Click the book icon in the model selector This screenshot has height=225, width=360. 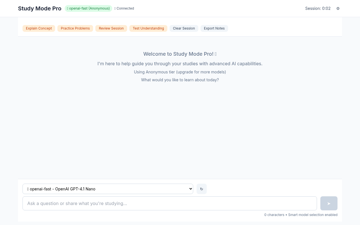click(27, 189)
